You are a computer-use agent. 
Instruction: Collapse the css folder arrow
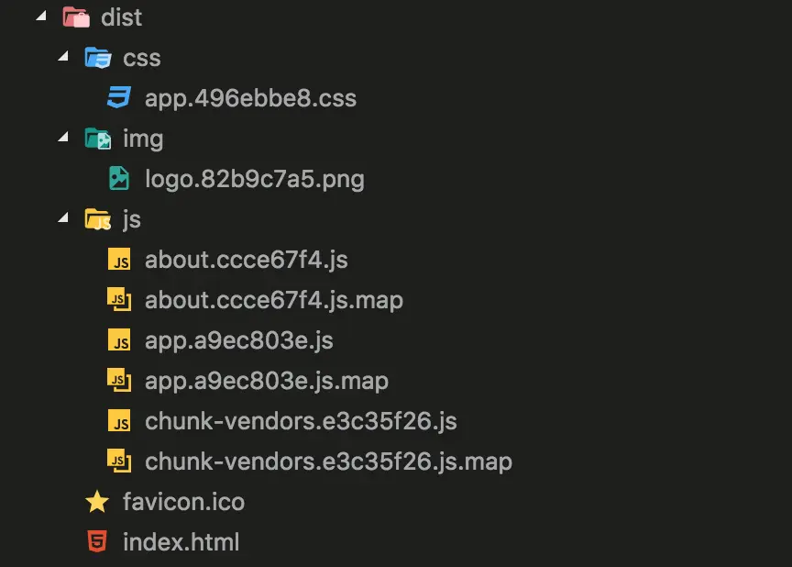(x=63, y=56)
